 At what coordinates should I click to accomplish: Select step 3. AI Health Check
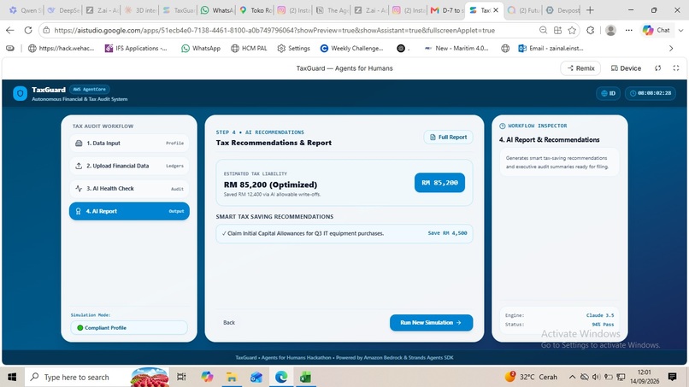(129, 189)
